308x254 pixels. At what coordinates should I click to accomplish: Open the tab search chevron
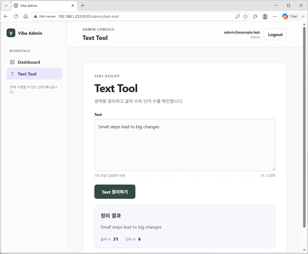pos(6,5)
